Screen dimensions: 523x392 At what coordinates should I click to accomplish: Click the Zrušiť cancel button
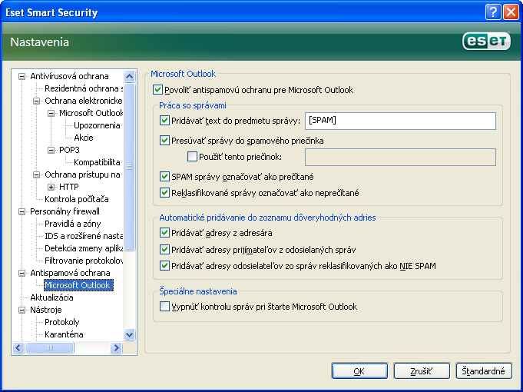click(422, 371)
